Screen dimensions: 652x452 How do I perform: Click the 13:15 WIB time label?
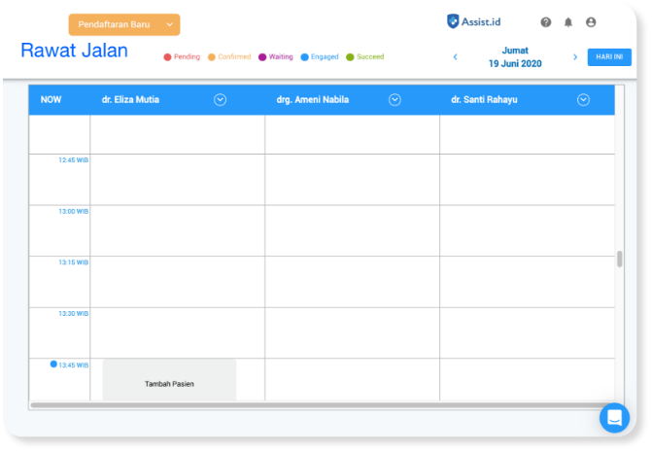(73, 262)
